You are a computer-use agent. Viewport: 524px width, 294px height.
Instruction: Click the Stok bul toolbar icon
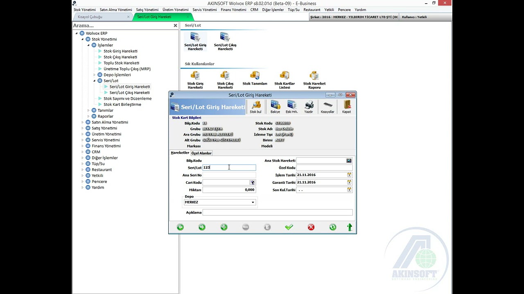point(255,107)
